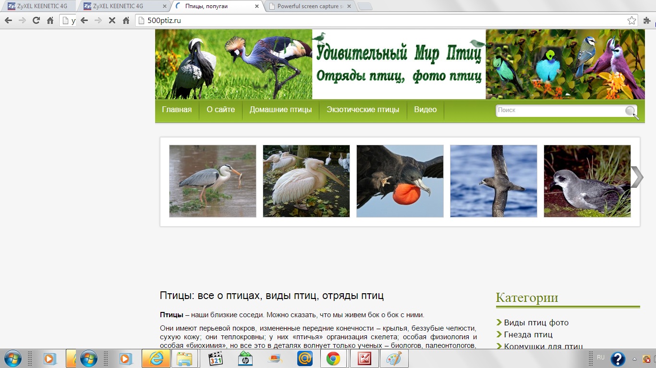This screenshot has width=656, height=368.
Task: Click the blue help question mark in the tray
Action: (x=618, y=359)
